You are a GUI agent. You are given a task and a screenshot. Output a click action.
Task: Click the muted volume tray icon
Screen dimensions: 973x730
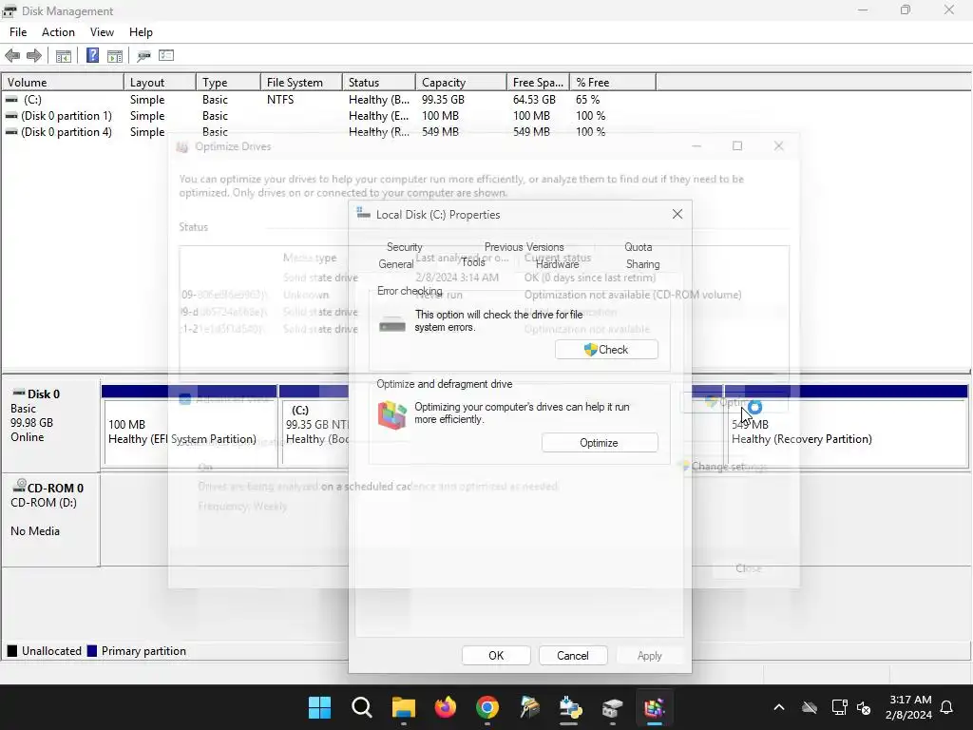(x=863, y=707)
